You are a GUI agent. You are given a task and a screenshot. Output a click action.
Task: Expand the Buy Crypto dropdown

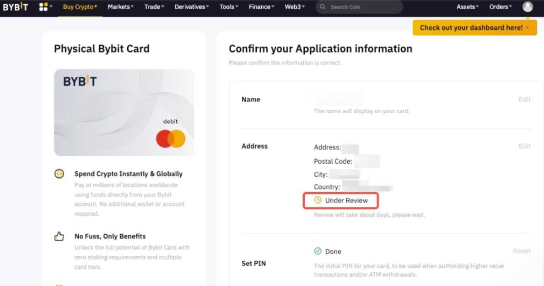[80, 6]
